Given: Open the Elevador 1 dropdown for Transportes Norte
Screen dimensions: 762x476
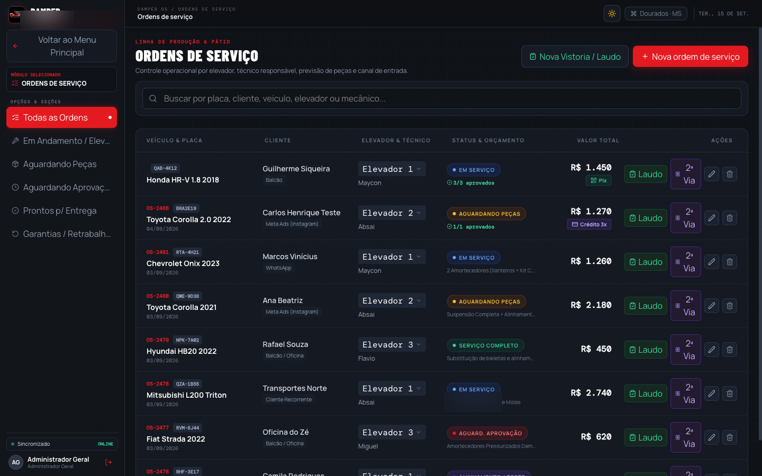Looking at the screenshot, I should pos(392,388).
